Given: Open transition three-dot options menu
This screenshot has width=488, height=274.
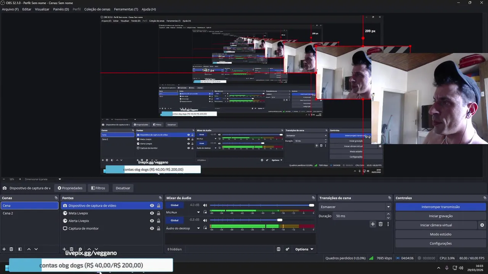Looking at the screenshot, I should 388,224.
